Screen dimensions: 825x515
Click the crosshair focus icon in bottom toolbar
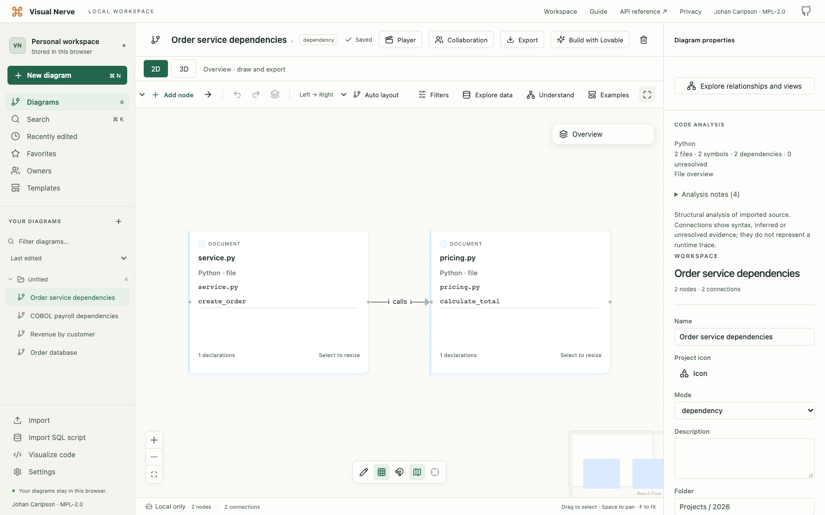pyautogui.click(x=435, y=472)
